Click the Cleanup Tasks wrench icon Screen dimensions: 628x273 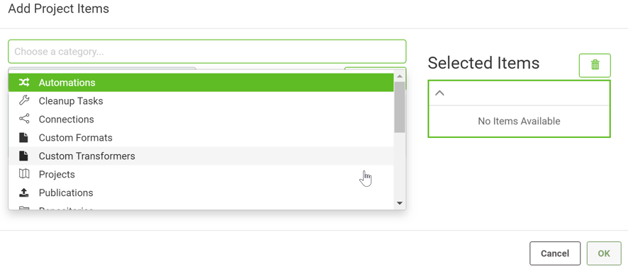24,100
